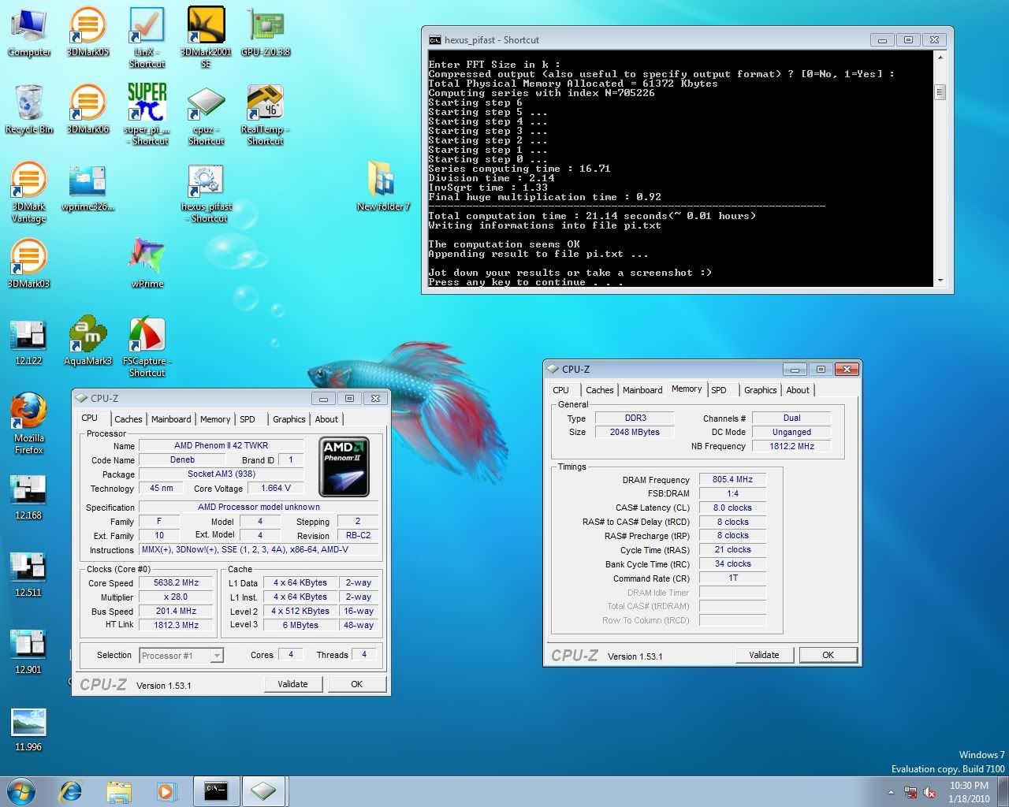Viewport: 1009px width, 807px height.
Task: Open Mainboard tab in right CPU-Z window
Action: pos(642,390)
